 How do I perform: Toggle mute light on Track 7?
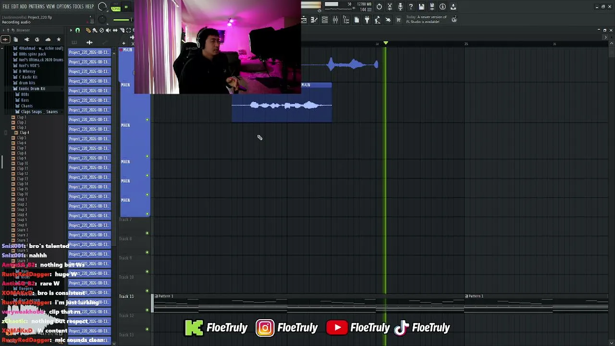click(147, 233)
